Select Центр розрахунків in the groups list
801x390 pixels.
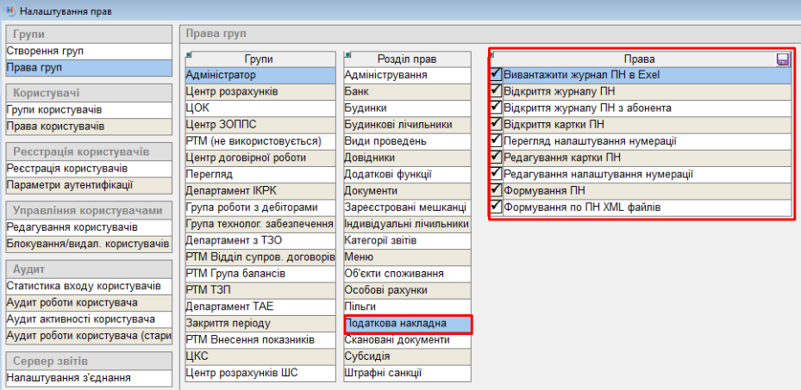tap(260, 91)
